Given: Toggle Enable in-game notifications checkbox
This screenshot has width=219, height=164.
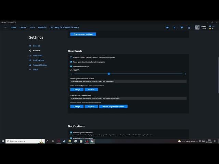Looking at the screenshot, I should pyautogui.click(x=71, y=132).
